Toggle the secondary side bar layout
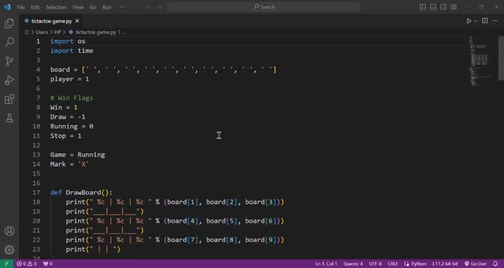504x268 pixels. point(444,7)
